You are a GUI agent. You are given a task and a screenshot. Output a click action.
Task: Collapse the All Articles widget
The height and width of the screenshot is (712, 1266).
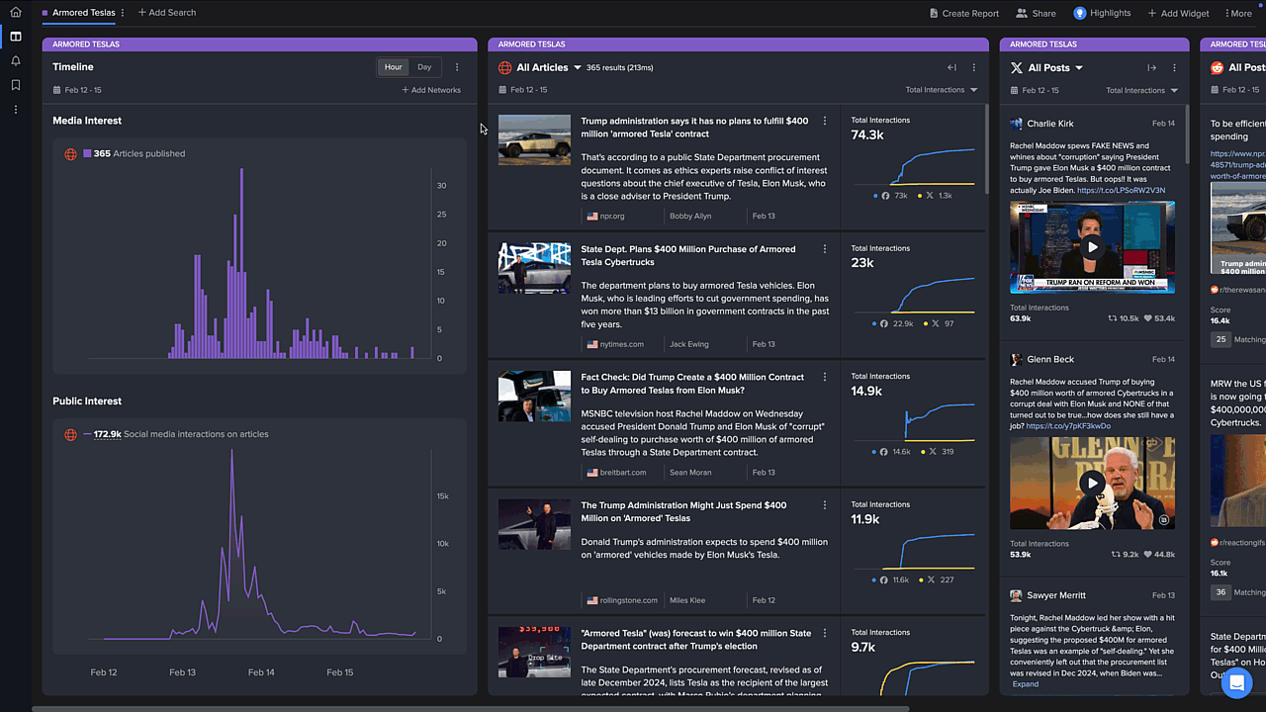[x=951, y=67]
